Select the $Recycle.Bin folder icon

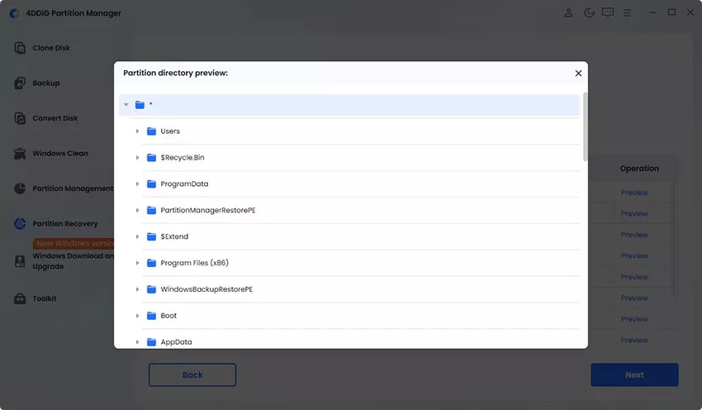[x=151, y=158]
